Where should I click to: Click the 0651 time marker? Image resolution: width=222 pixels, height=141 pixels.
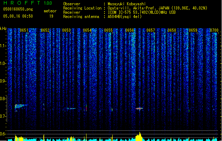(x=24, y=30)
